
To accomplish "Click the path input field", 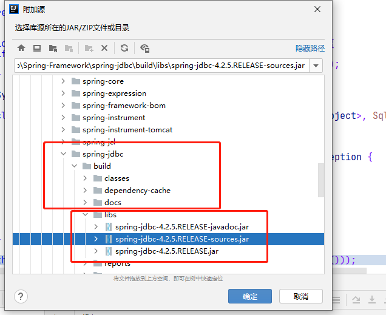I will coord(161,66).
